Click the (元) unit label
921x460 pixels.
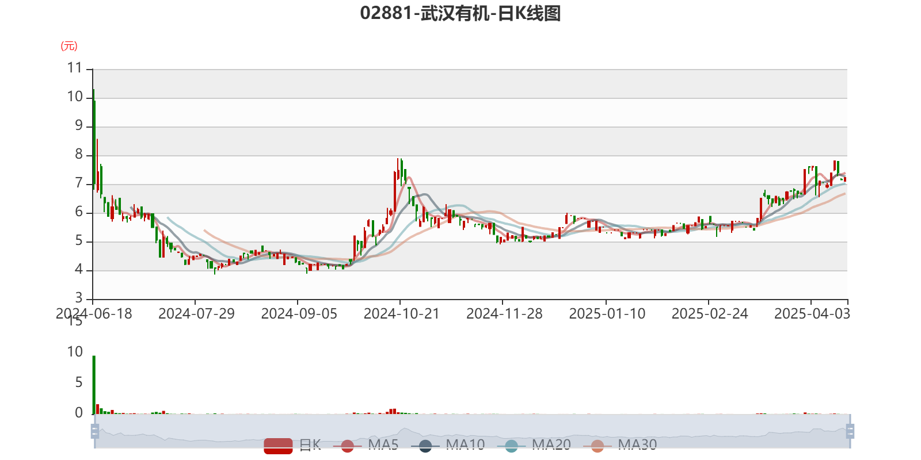tap(69, 46)
